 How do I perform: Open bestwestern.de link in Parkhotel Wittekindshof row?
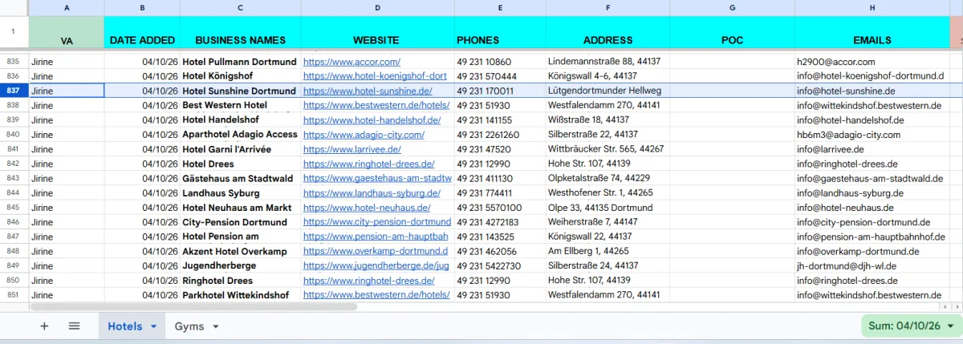376,295
